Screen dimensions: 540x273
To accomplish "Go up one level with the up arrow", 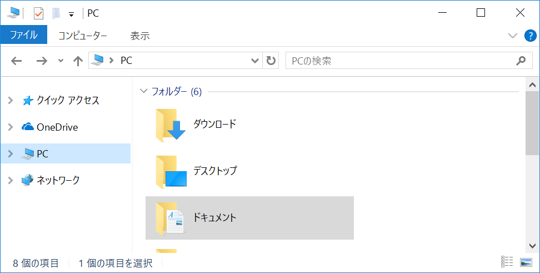I will 78,61.
